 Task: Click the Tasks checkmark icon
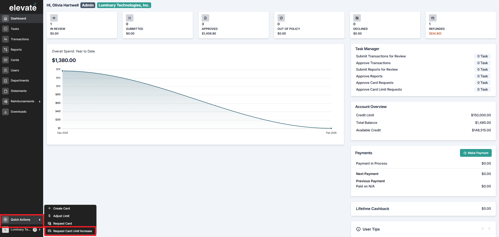5,29
